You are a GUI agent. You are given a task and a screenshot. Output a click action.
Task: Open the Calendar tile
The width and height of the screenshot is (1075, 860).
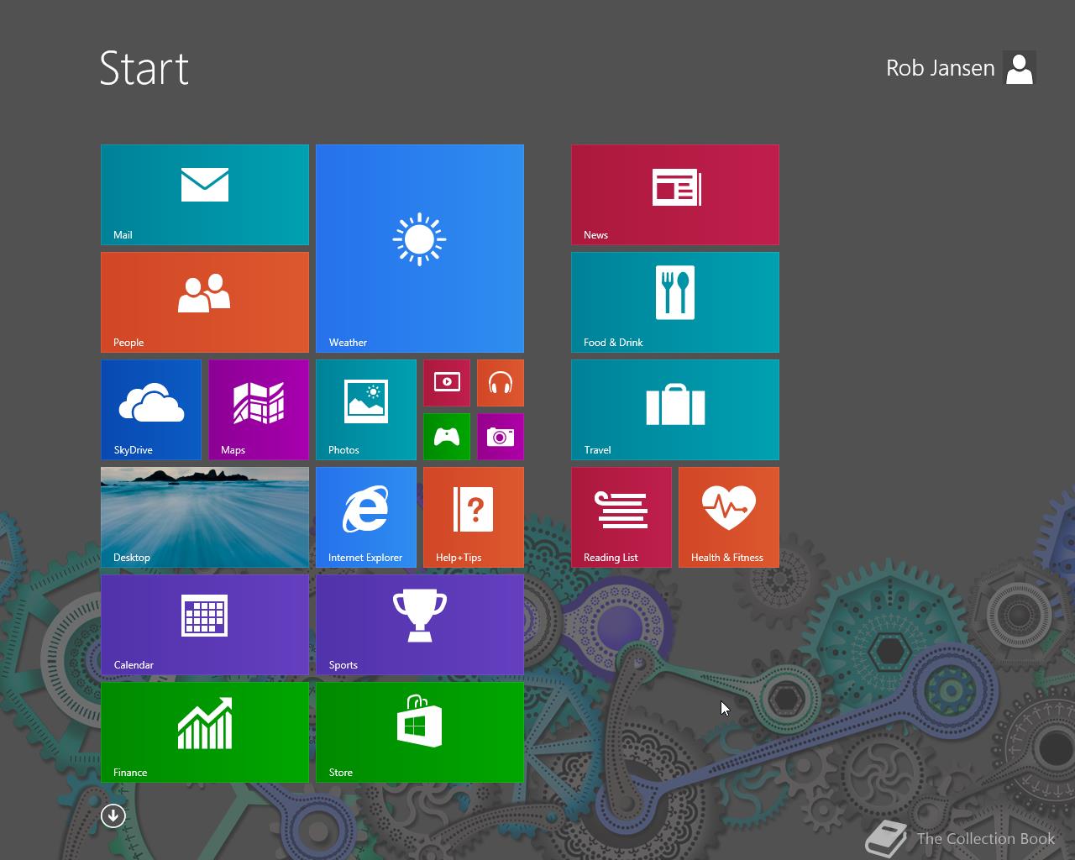[x=205, y=625]
